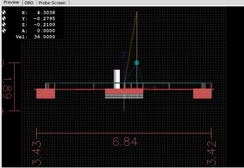244x168 pixels.
Task: Click the red Y axis label
Action: 154,88
